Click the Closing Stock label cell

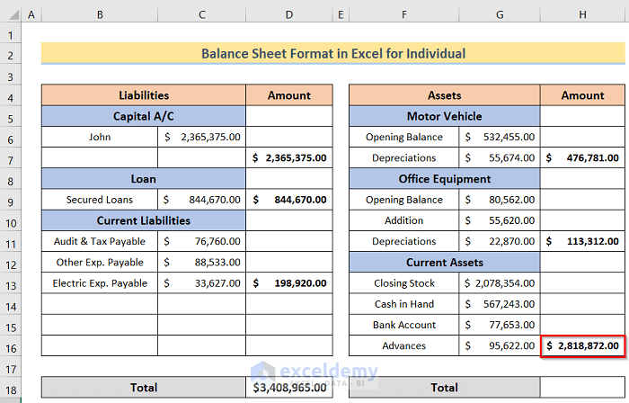404,283
